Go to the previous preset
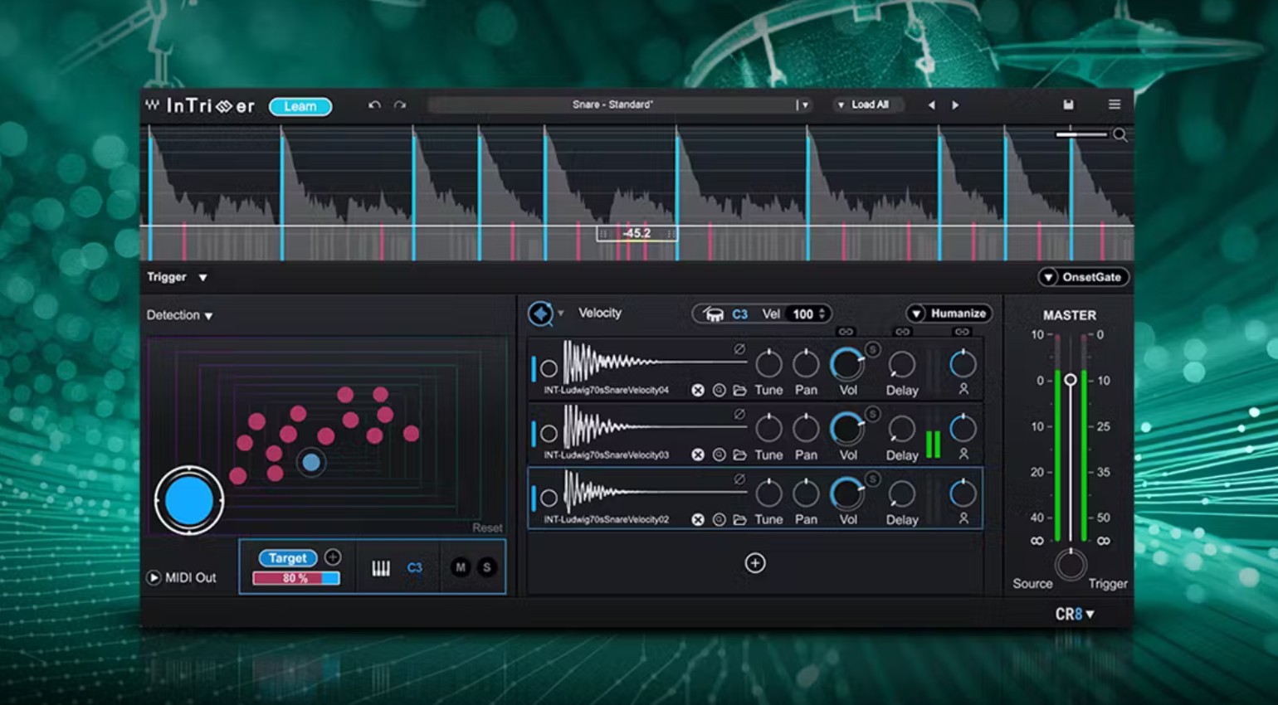The height and width of the screenshot is (705, 1278). click(x=931, y=105)
